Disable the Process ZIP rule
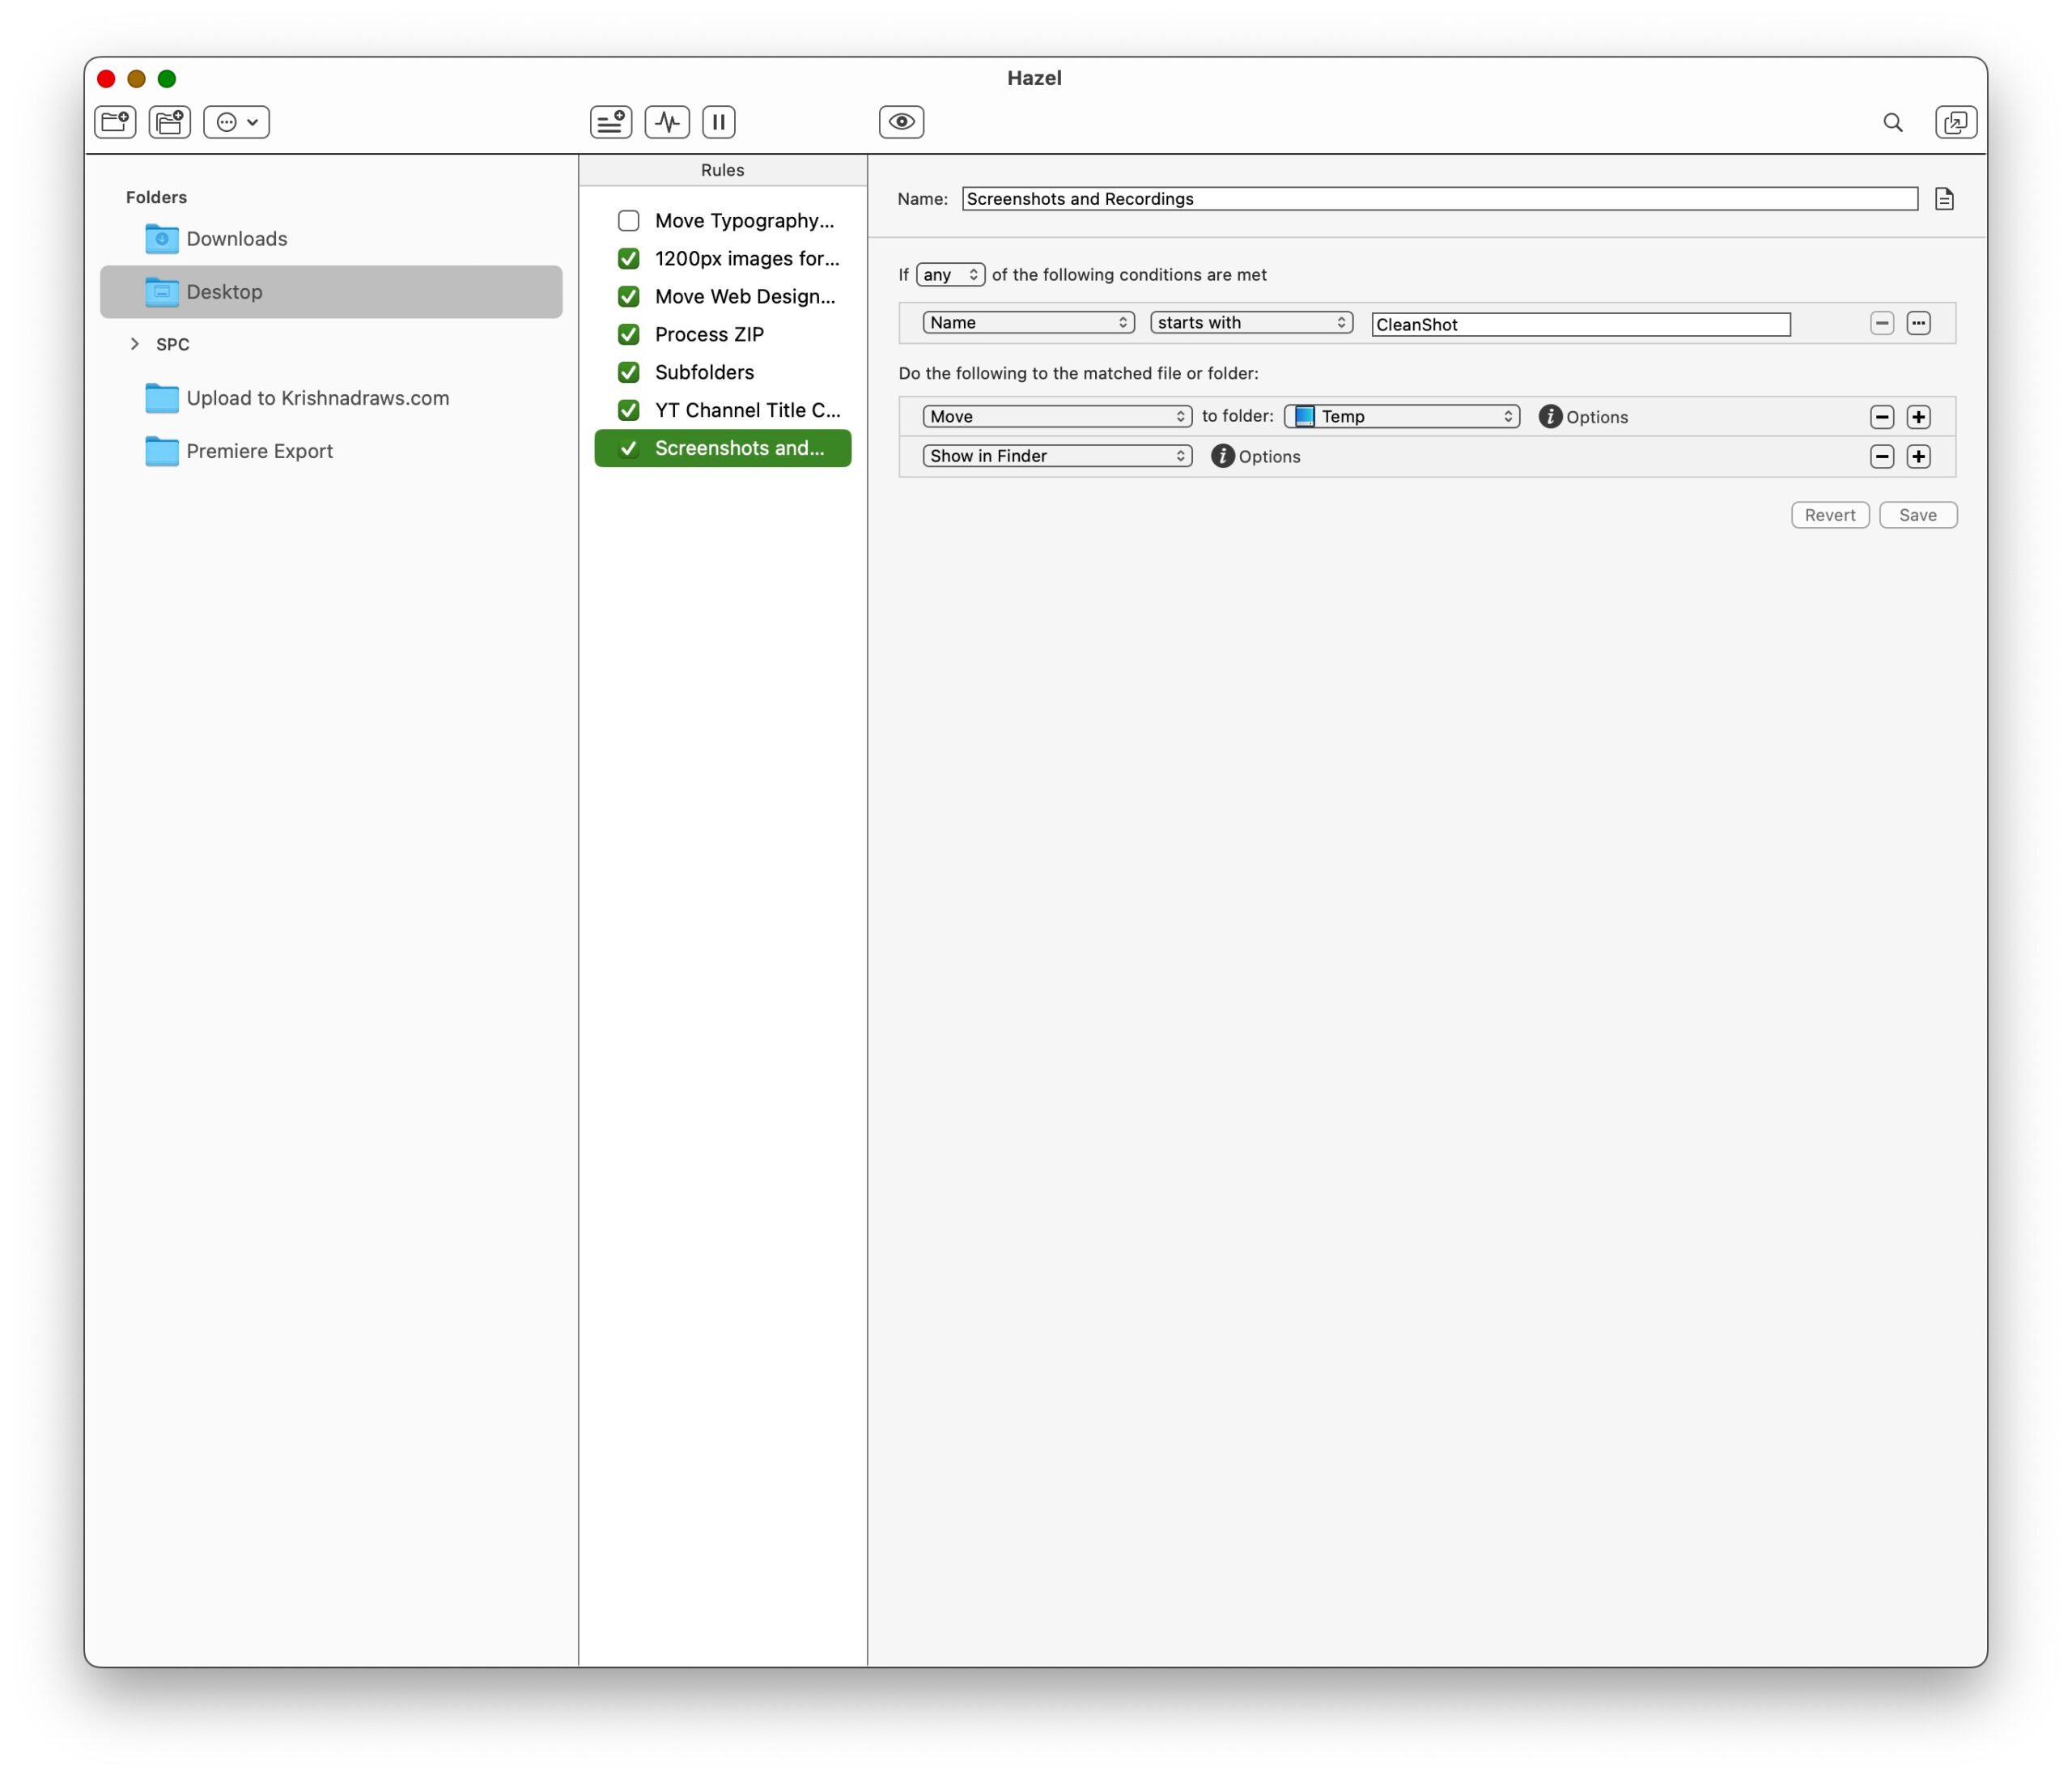Viewport: 2072px width, 1779px height. click(x=628, y=334)
